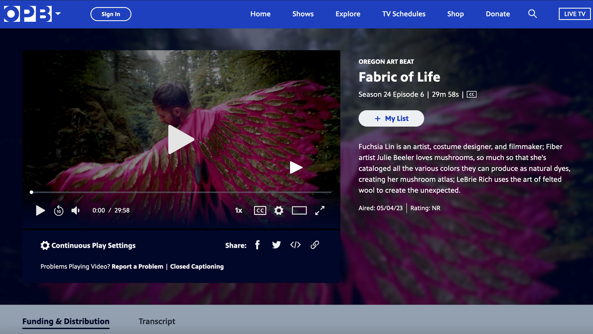The image size is (593, 334).
Task: Open the embed code icon
Action: tap(295, 245)
